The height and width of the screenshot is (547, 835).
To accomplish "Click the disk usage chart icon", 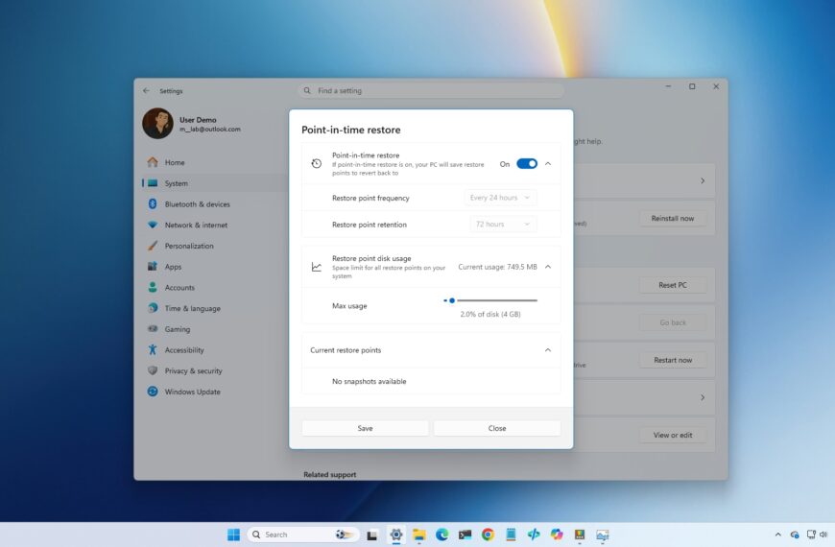I will pyautogui.click(x=317, y=267).
